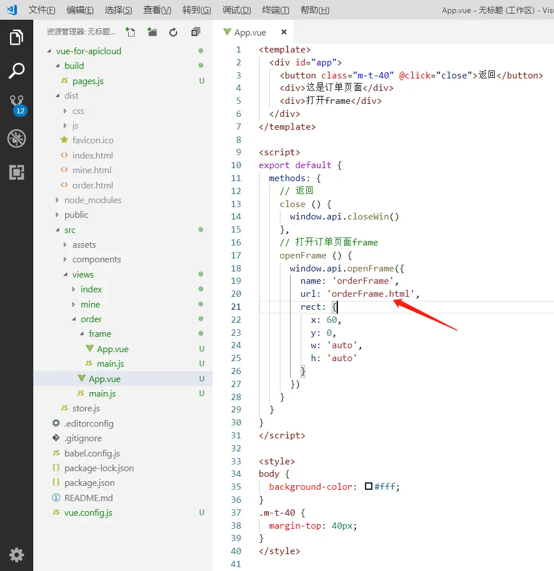
Task: Open main.js inside the frame folder
Action: coord(110,363)
